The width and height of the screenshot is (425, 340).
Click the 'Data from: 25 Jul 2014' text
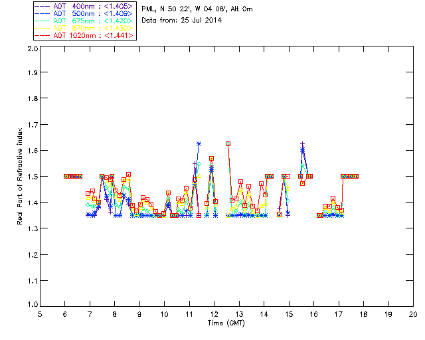pyautogui.click(x=181, y=21)
